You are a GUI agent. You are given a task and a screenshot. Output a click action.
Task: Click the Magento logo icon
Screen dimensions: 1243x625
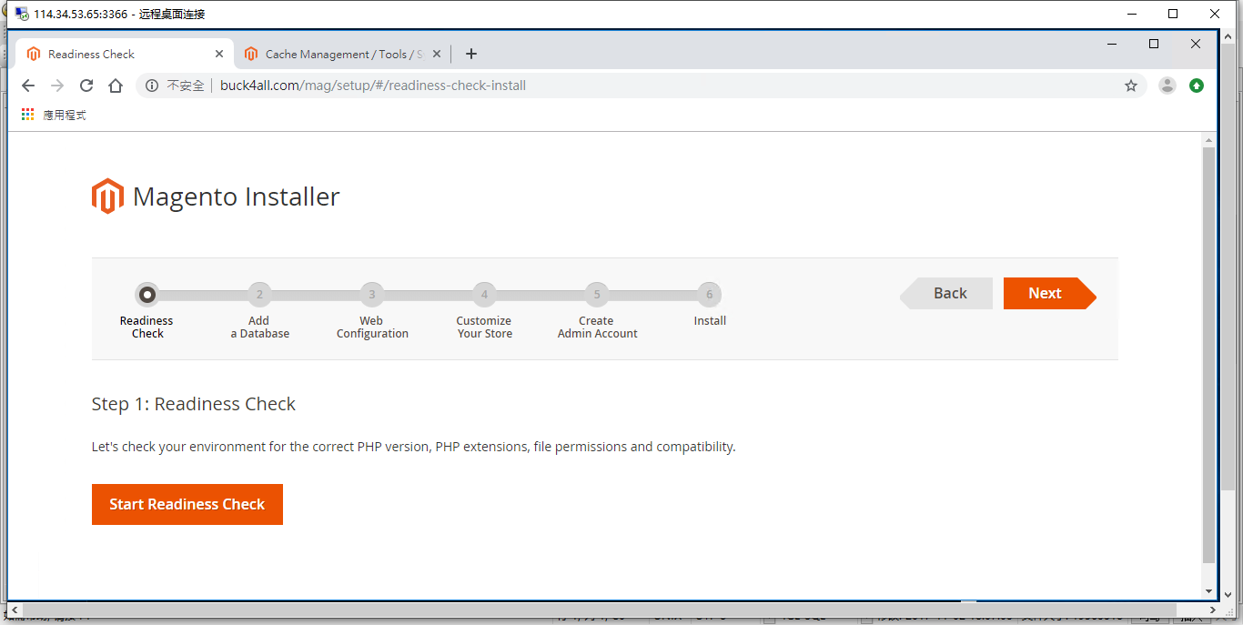click(107, 197)
